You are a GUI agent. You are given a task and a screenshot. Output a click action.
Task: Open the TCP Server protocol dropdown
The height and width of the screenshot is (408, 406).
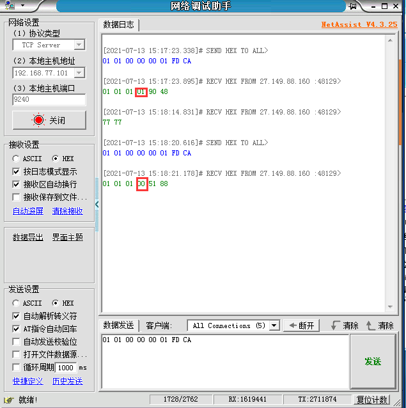[x=79, y=45]
